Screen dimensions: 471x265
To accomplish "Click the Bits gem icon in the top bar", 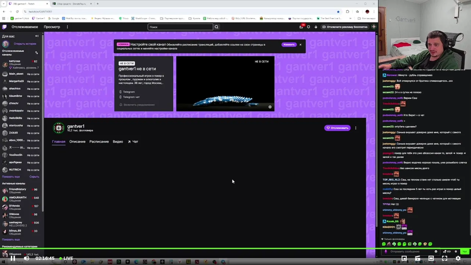I will [x=316, y=27].
